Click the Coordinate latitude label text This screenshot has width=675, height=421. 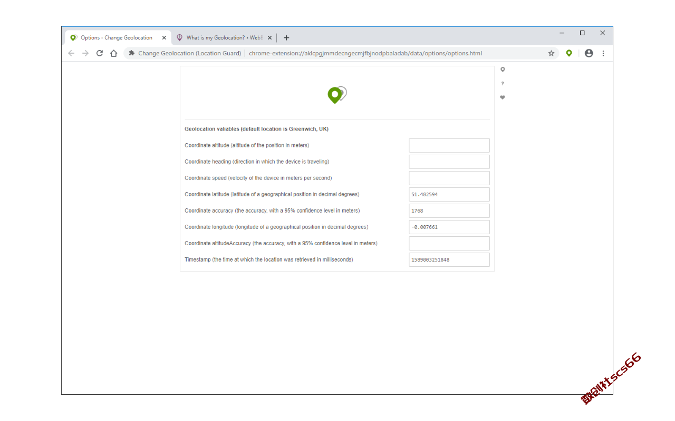[x=272, y=194]
